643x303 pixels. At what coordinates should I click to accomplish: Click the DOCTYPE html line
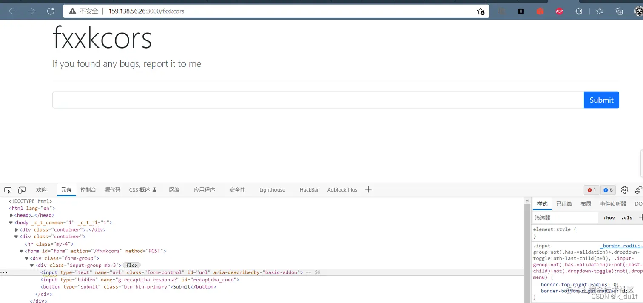[30, 201]
